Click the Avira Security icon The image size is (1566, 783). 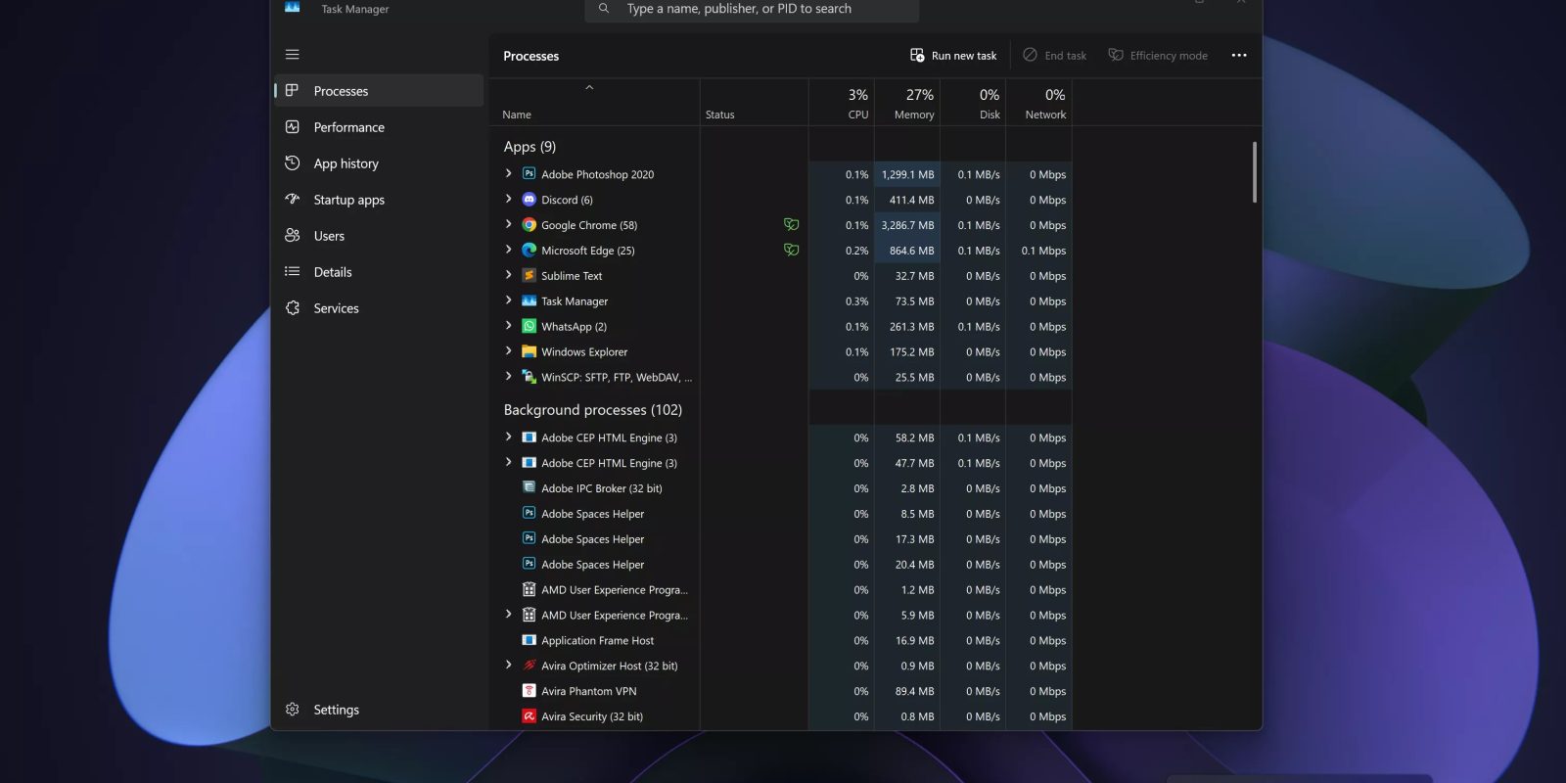coord(529,716)
